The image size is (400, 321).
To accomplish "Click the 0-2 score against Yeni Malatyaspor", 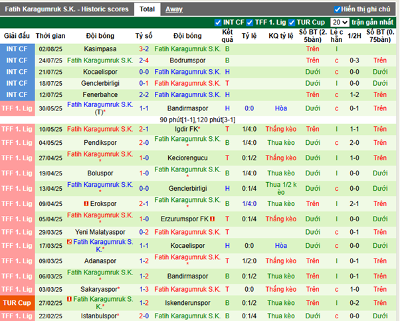I will (144, 232).
